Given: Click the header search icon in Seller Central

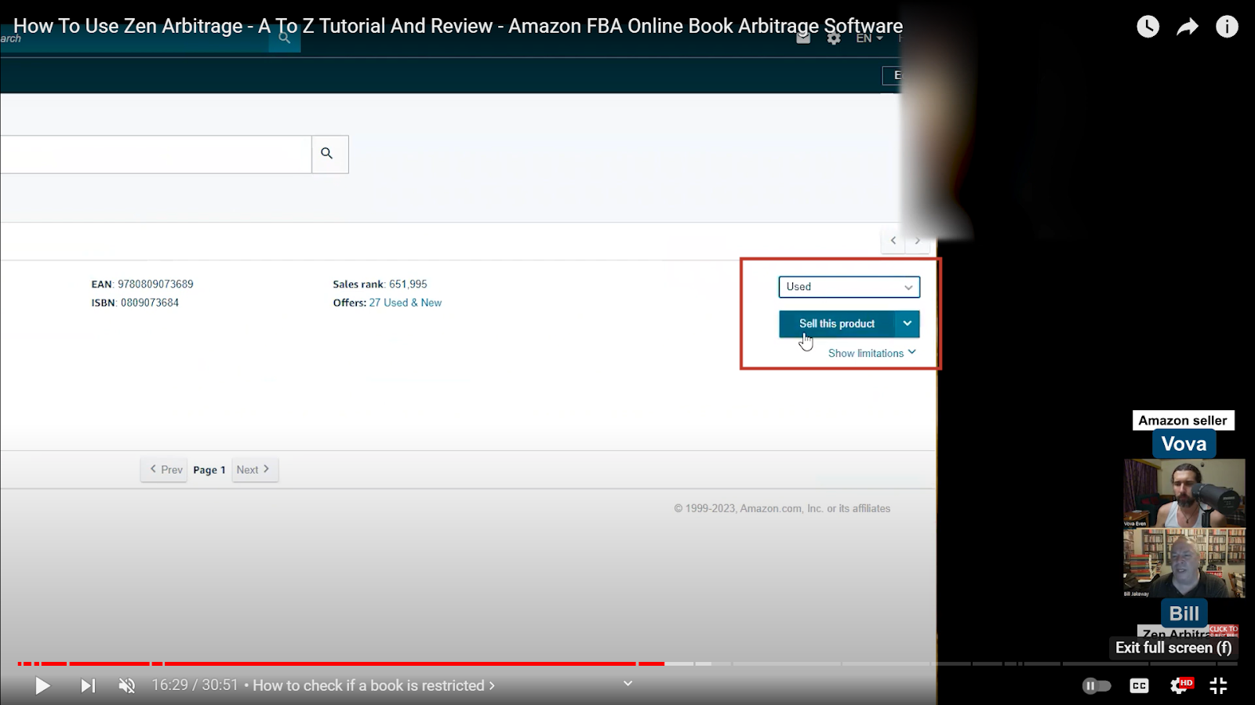Looking at the screenshot, I should coord(284,38).
